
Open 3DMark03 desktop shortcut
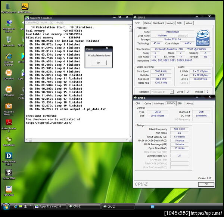[8, 73]
